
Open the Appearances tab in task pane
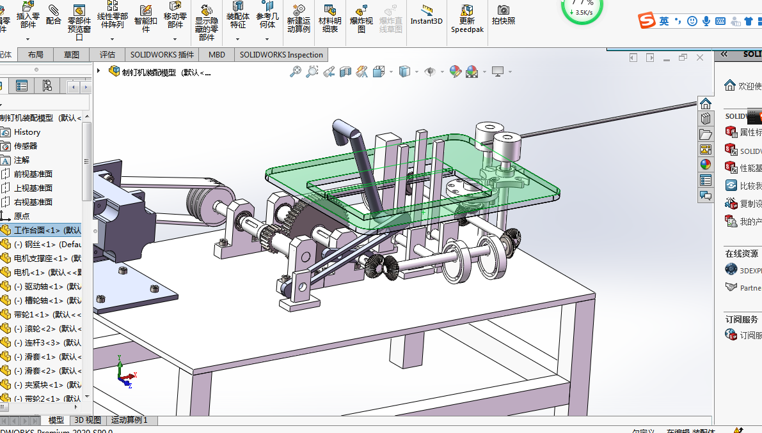pos(706,164)
